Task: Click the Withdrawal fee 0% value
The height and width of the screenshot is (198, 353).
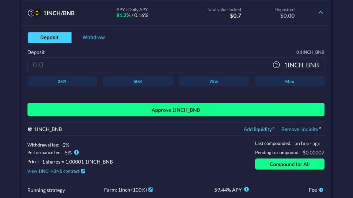Action: pos(66,145)
